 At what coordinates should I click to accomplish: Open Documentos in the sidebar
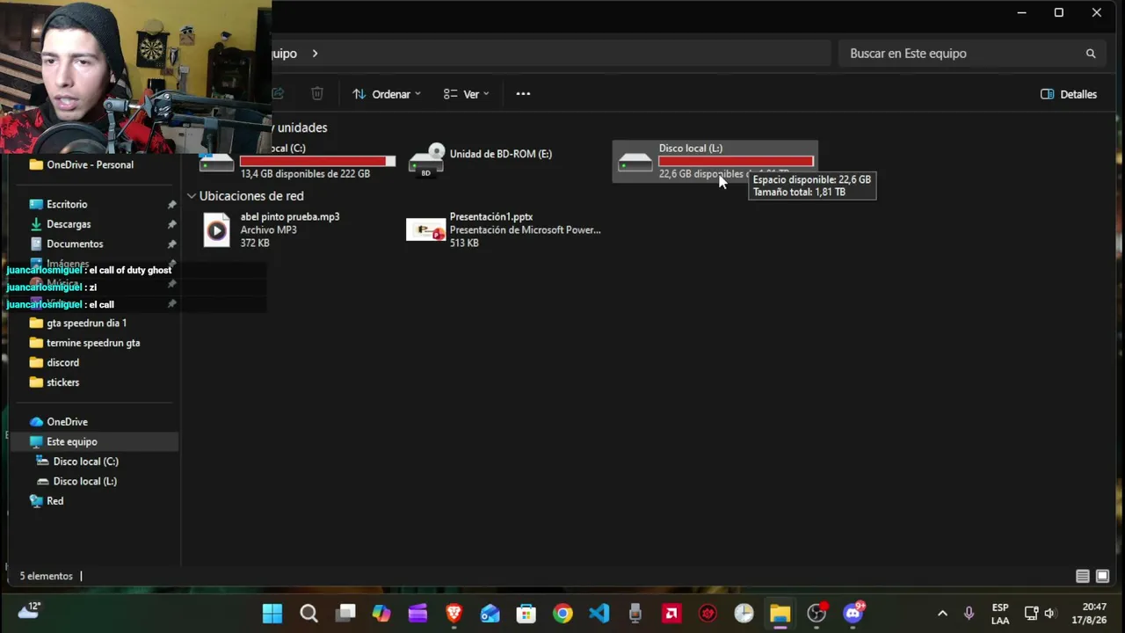coord(75,244)
